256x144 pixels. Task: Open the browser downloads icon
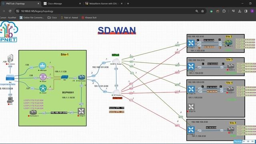[x=240, y=11]
